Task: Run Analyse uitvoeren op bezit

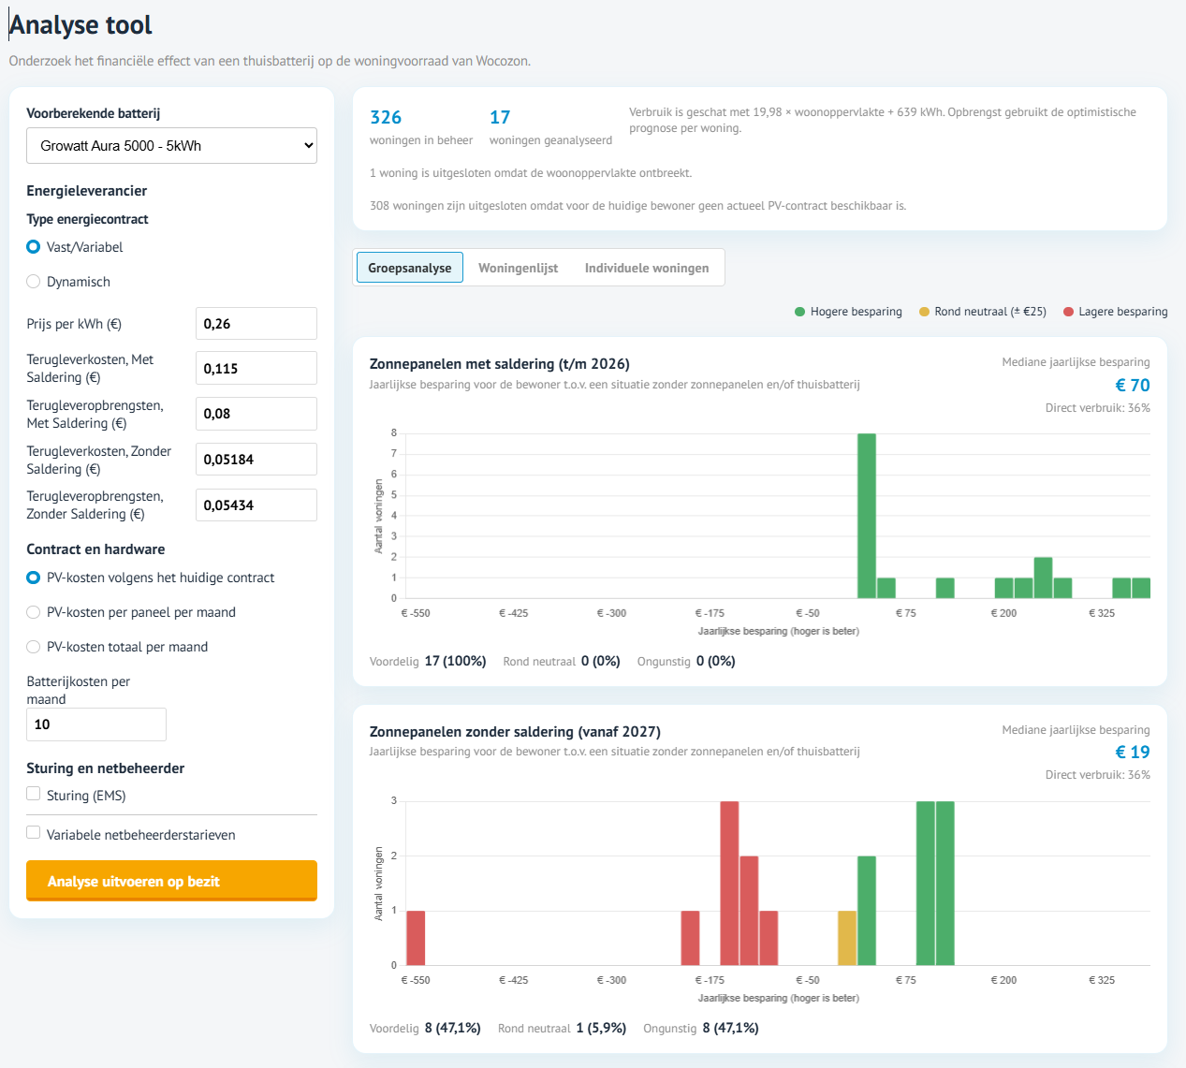Action: (x=171, y=881)
